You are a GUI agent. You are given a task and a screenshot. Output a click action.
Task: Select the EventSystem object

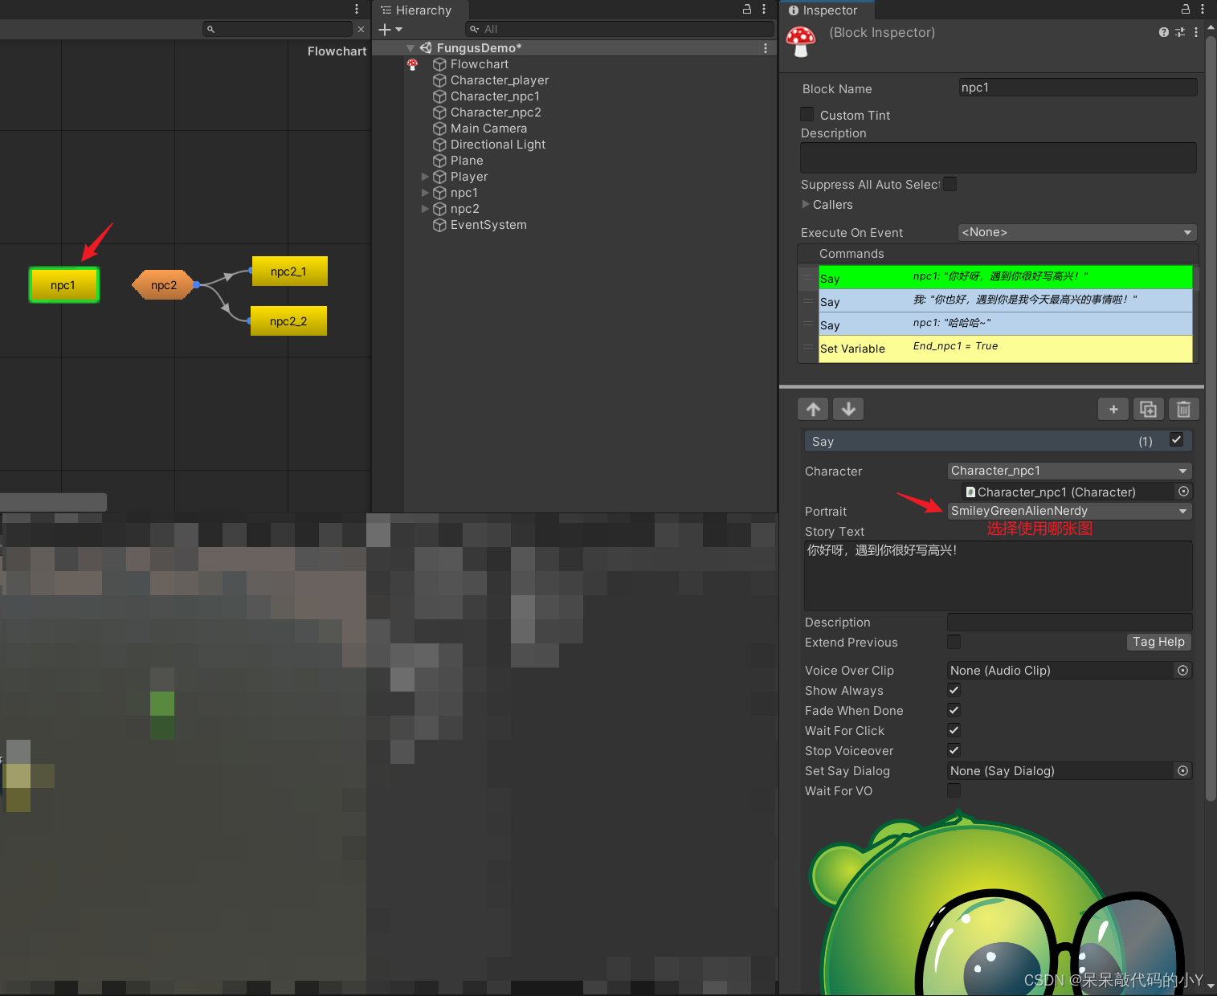(488, 225)
